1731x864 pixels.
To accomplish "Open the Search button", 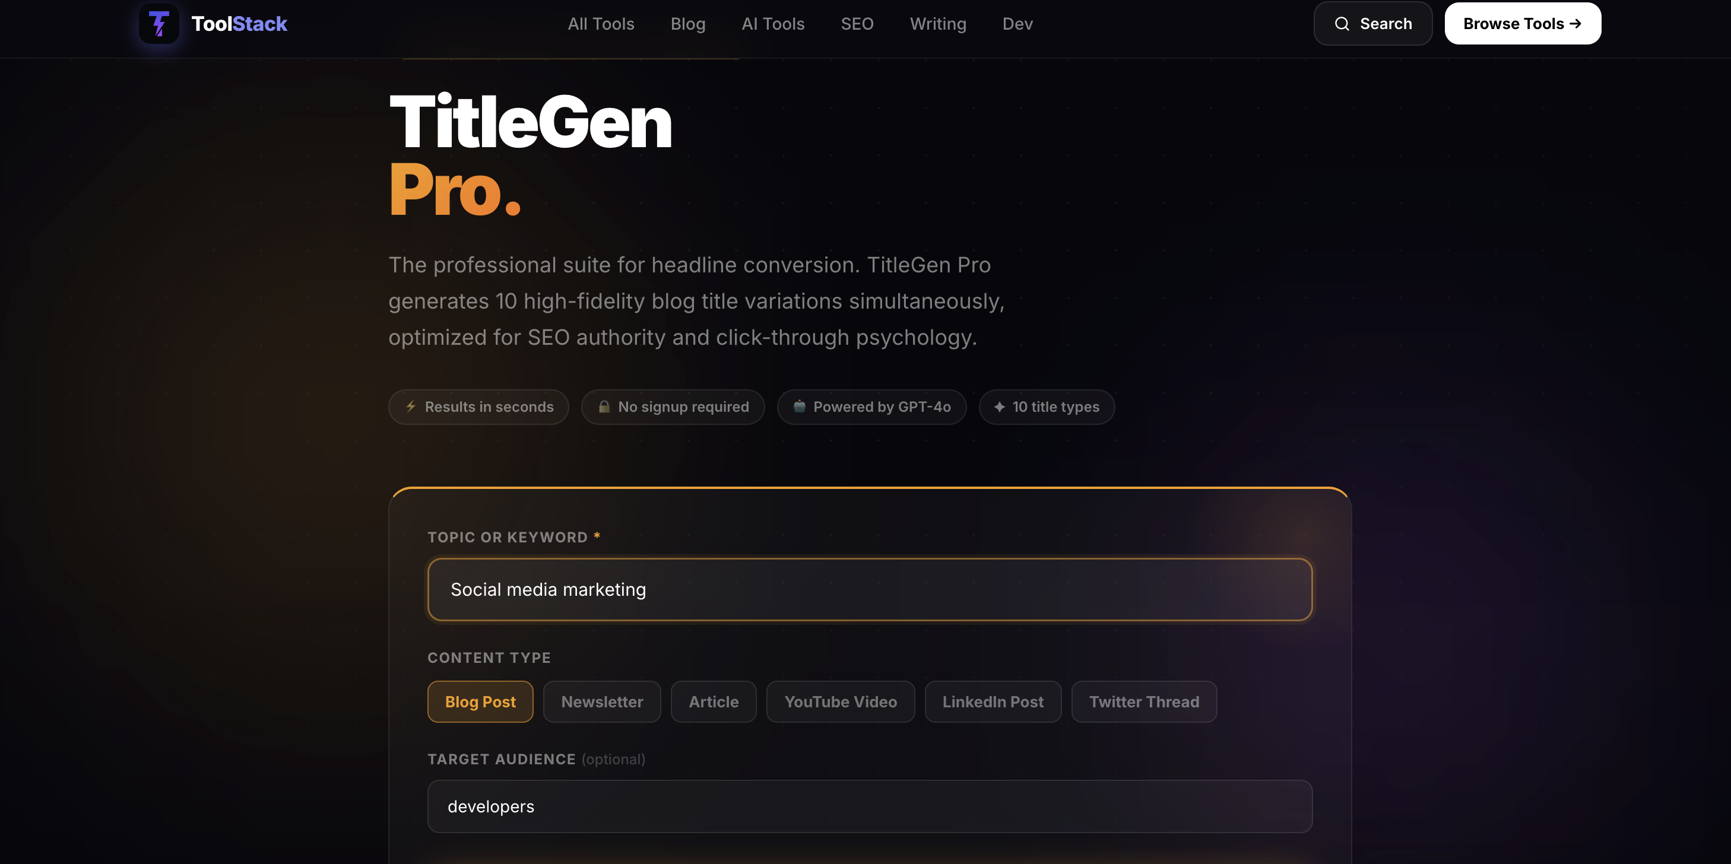I will click(1372, 24).
